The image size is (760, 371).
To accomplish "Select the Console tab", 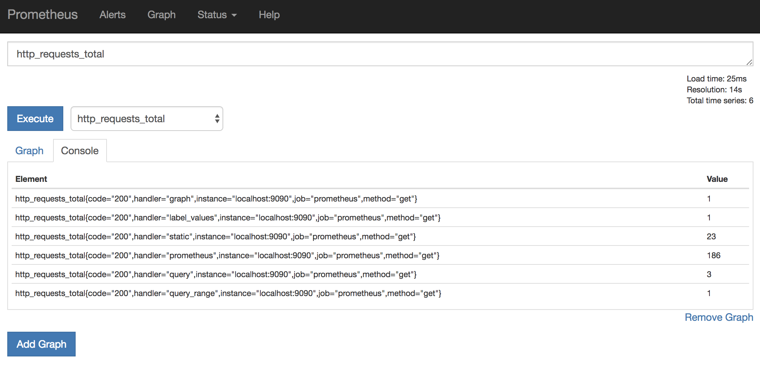I will click(80, 151).
